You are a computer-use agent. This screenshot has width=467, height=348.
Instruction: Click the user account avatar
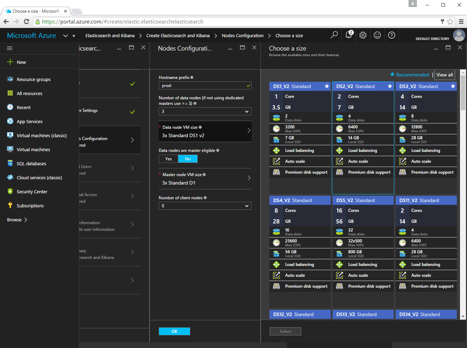459,35
